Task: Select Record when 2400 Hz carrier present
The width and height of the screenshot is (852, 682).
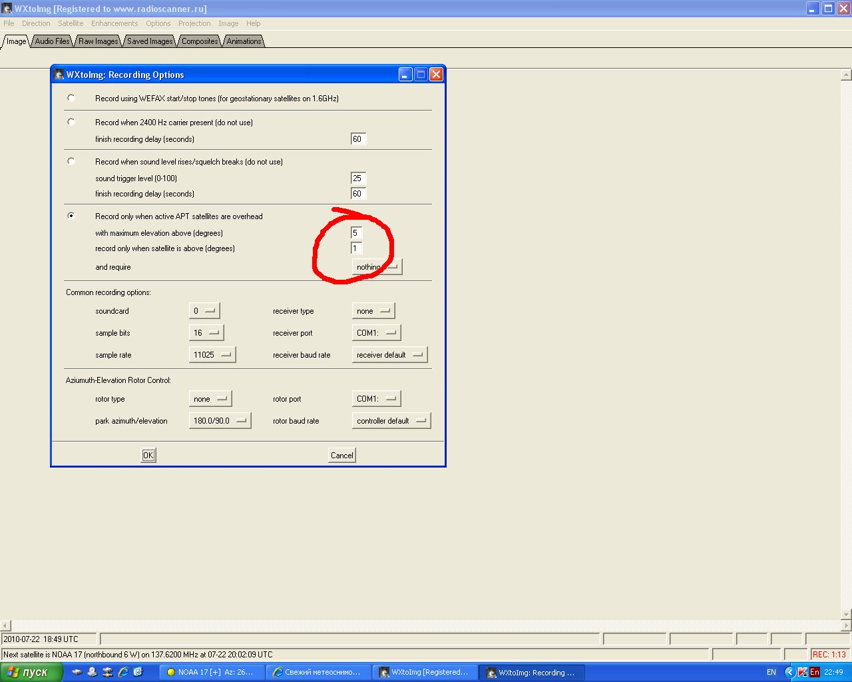Action: (x=71, y=122)
